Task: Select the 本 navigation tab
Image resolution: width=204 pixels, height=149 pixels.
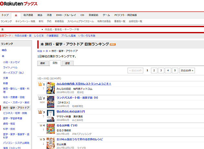Action: 16,16
